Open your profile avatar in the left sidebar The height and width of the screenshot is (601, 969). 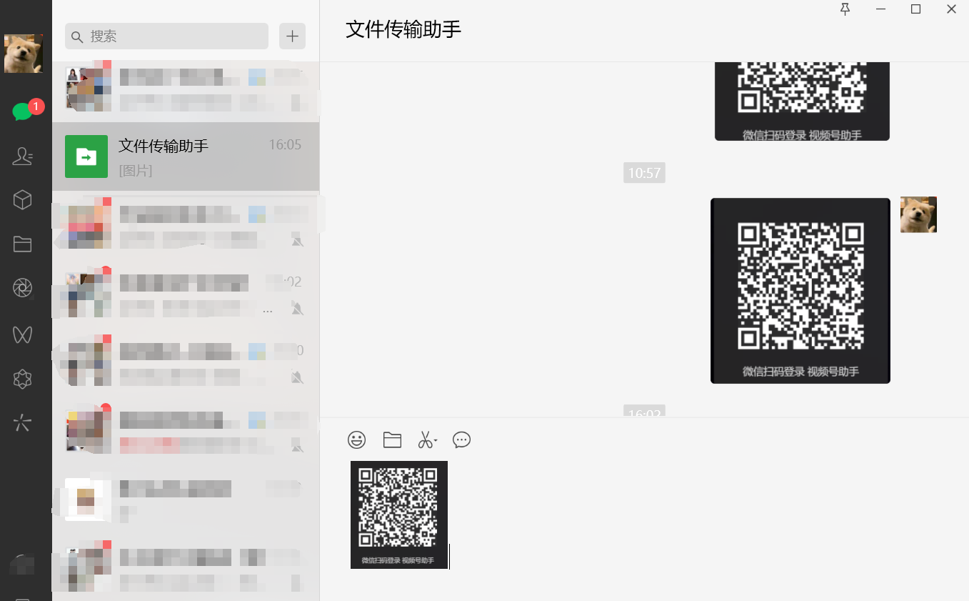(24, 54)
